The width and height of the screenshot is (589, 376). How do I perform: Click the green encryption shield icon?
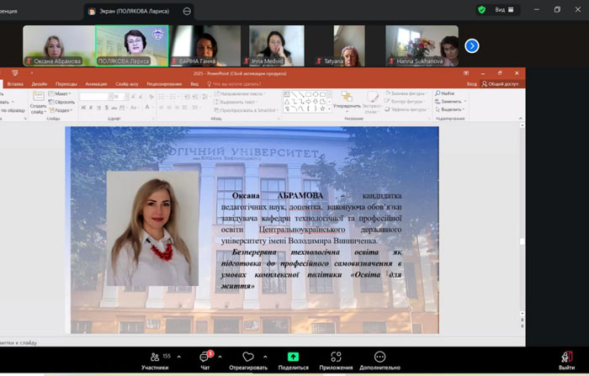tap(482, 10)
